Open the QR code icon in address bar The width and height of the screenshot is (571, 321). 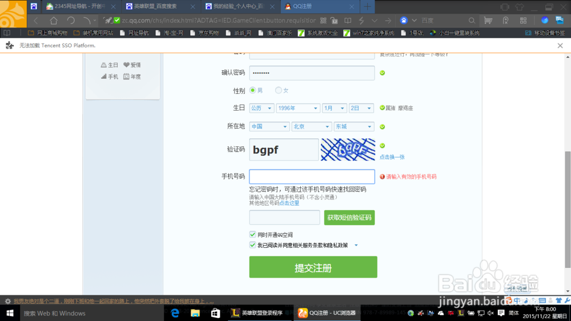click(323, 21)
